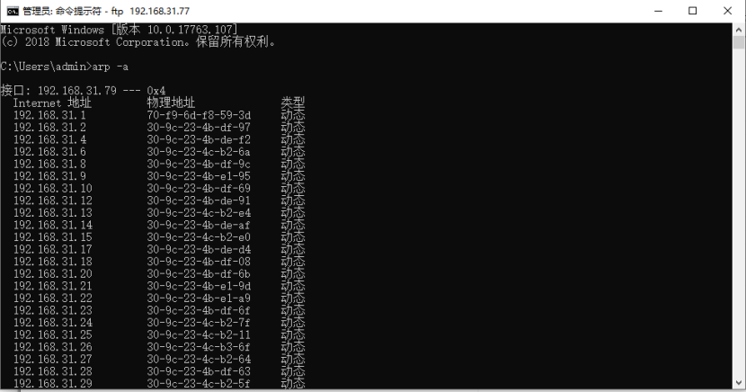Click MAC address 30-9c-23-4b-e1-a9
746x392 pixels.
coord(199,298)
